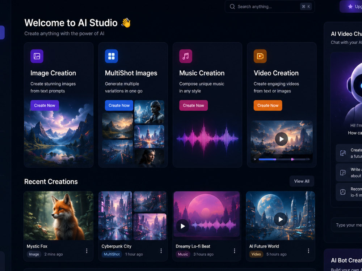
Task: Open the Cyberpunk City large thumbnail
Action: 115,215
